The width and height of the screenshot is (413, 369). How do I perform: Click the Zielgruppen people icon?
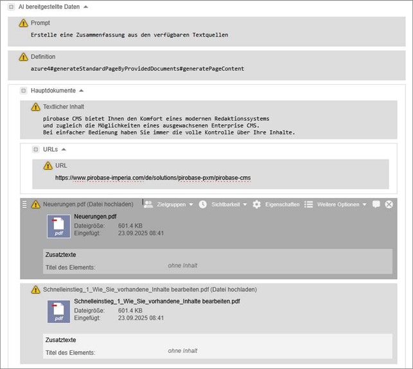click(148, 204)
